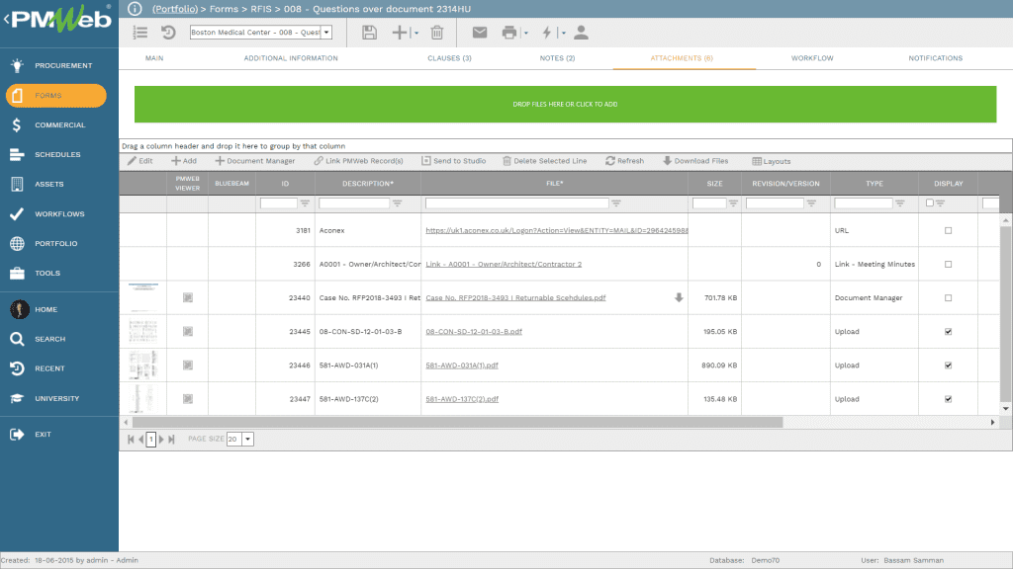Click Description filter input field
Screen dimensions: 1013x569
354,203
